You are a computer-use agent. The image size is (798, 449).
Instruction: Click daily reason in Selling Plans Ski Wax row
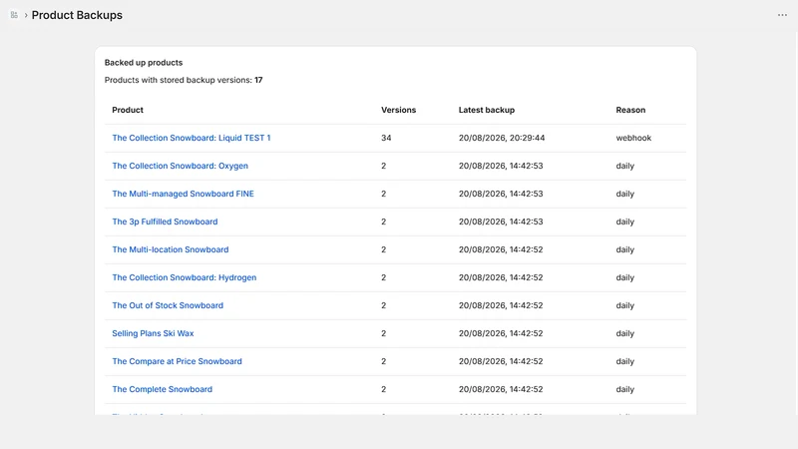tap(625, 333)
